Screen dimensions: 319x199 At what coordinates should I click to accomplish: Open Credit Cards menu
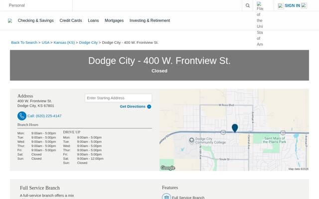click(71, 20)
